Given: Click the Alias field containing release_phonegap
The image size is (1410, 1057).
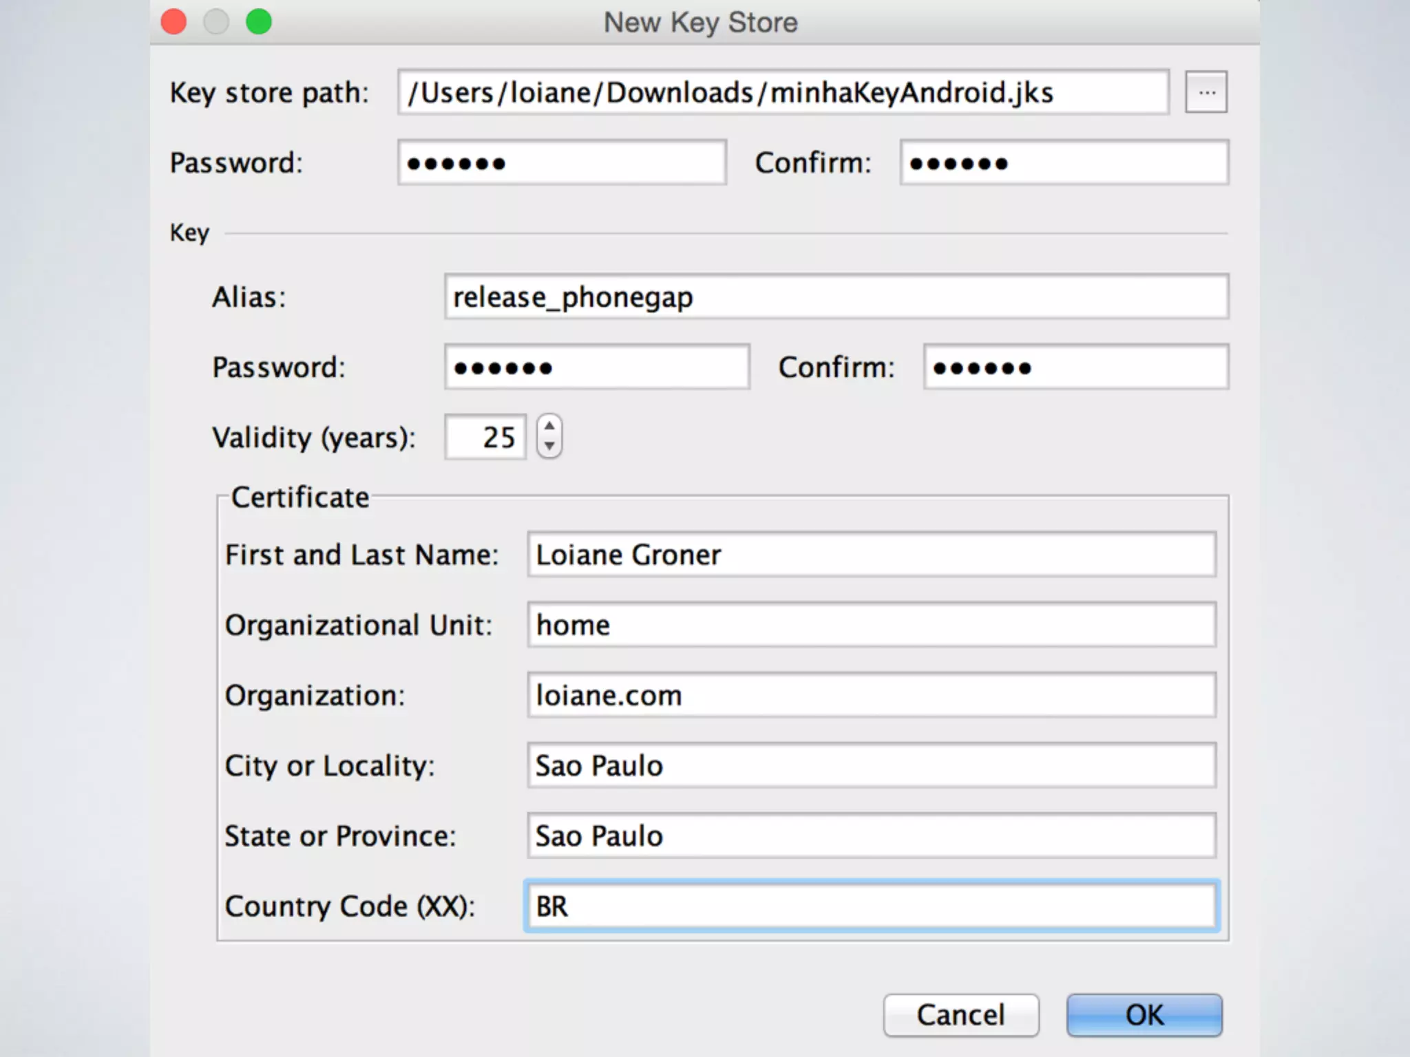Looking at the screenshot, I should coord(836,297).
